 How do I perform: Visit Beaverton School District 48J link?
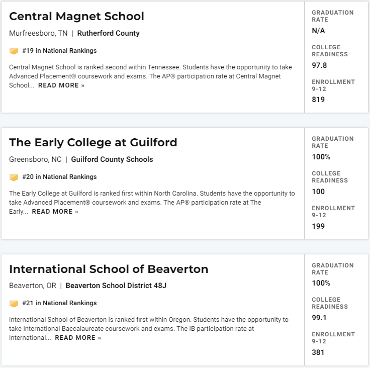[116, 286]
